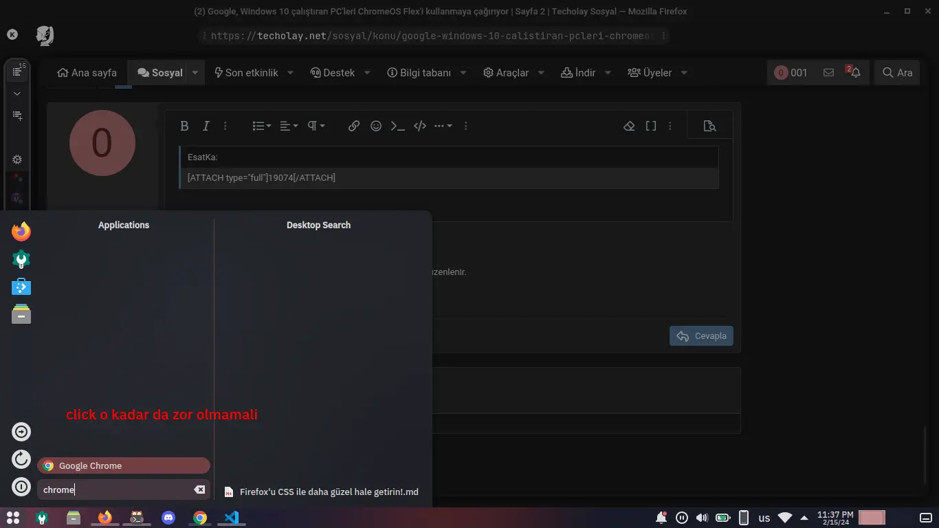Toggle BB code mode with the brackets icon
The image size is (939, 528).
(651, 126)
